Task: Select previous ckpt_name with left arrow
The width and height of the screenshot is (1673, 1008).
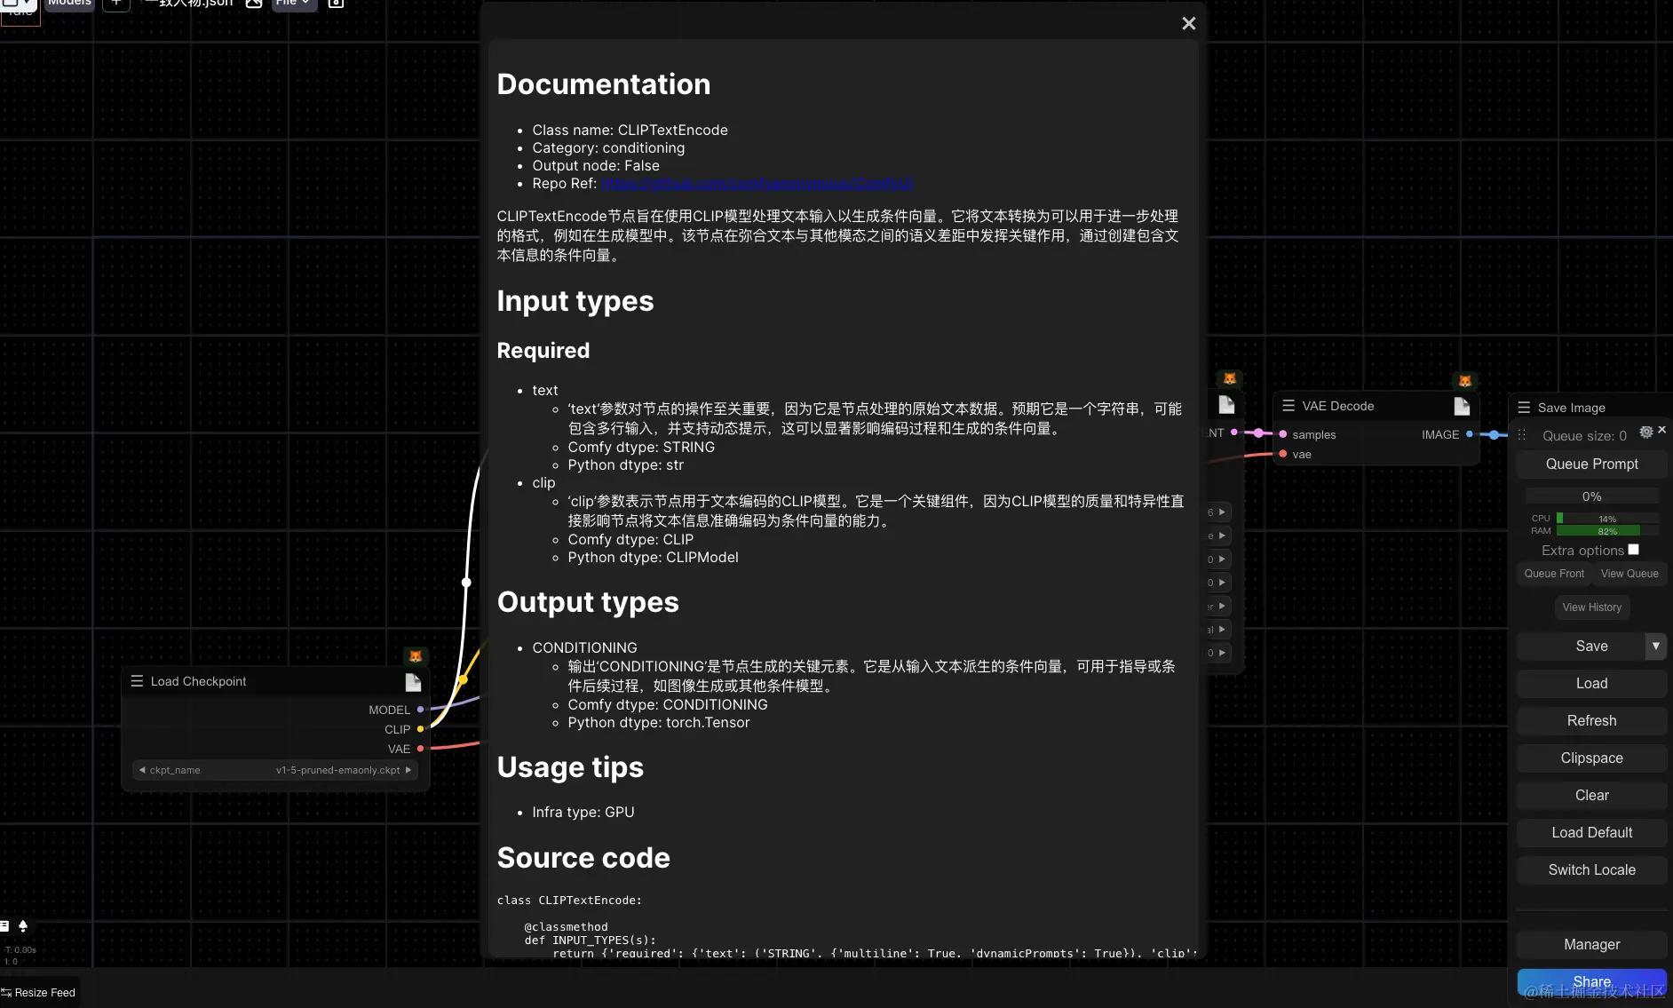Action: [x=142, y=770]
